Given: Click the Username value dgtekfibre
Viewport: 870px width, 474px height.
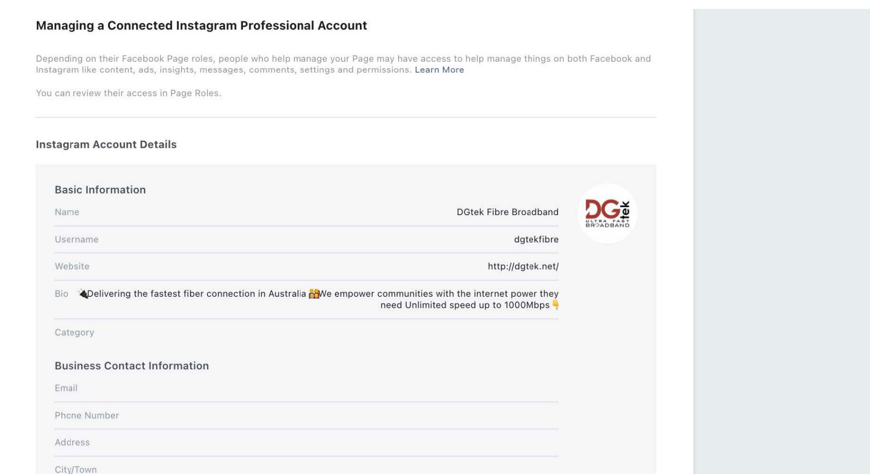Looking at the screenshot, I should 536,239.
